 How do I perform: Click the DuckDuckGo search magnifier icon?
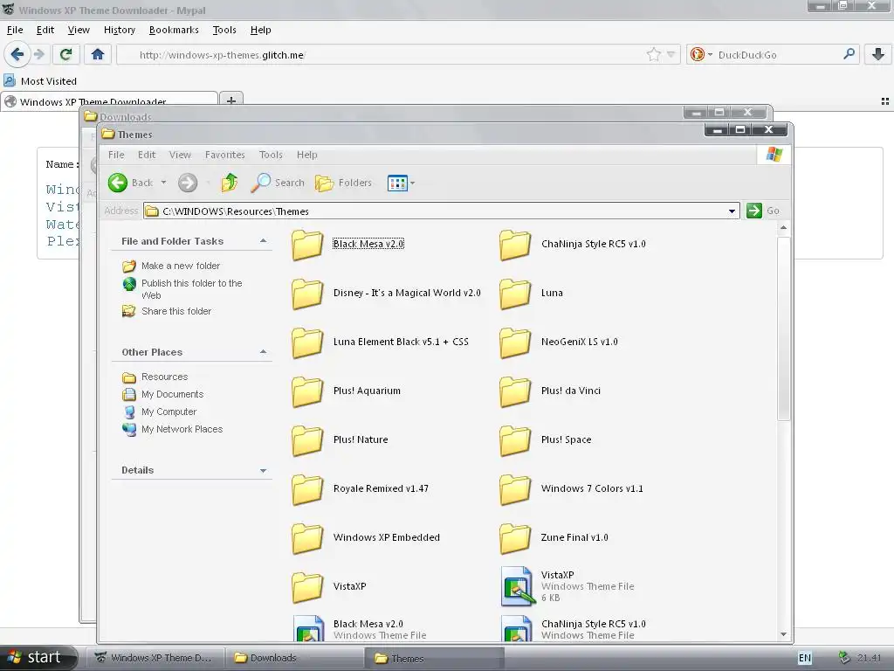pos(849,54)
